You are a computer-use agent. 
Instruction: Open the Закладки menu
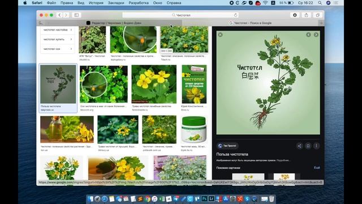pos(116,3)
